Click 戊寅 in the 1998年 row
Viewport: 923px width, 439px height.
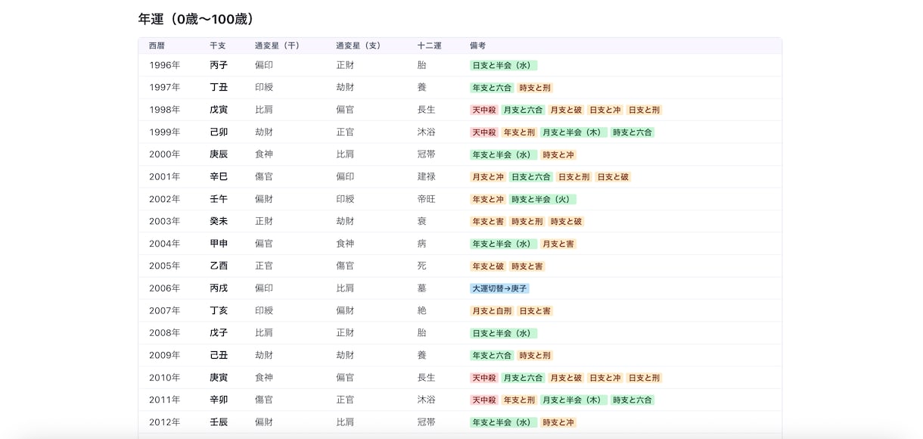(219, 110)
